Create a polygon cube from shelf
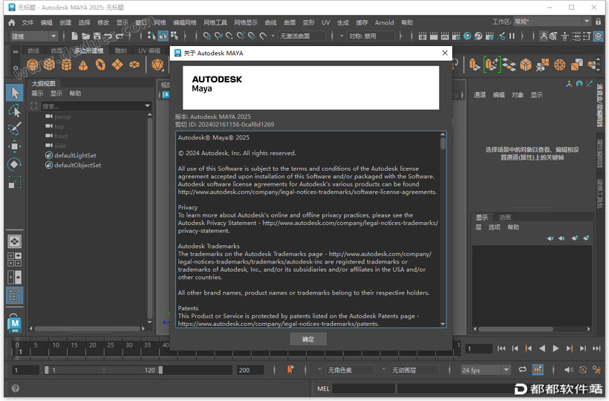The height and width of the screenshot is (401, 609). (x=49, y=65)
